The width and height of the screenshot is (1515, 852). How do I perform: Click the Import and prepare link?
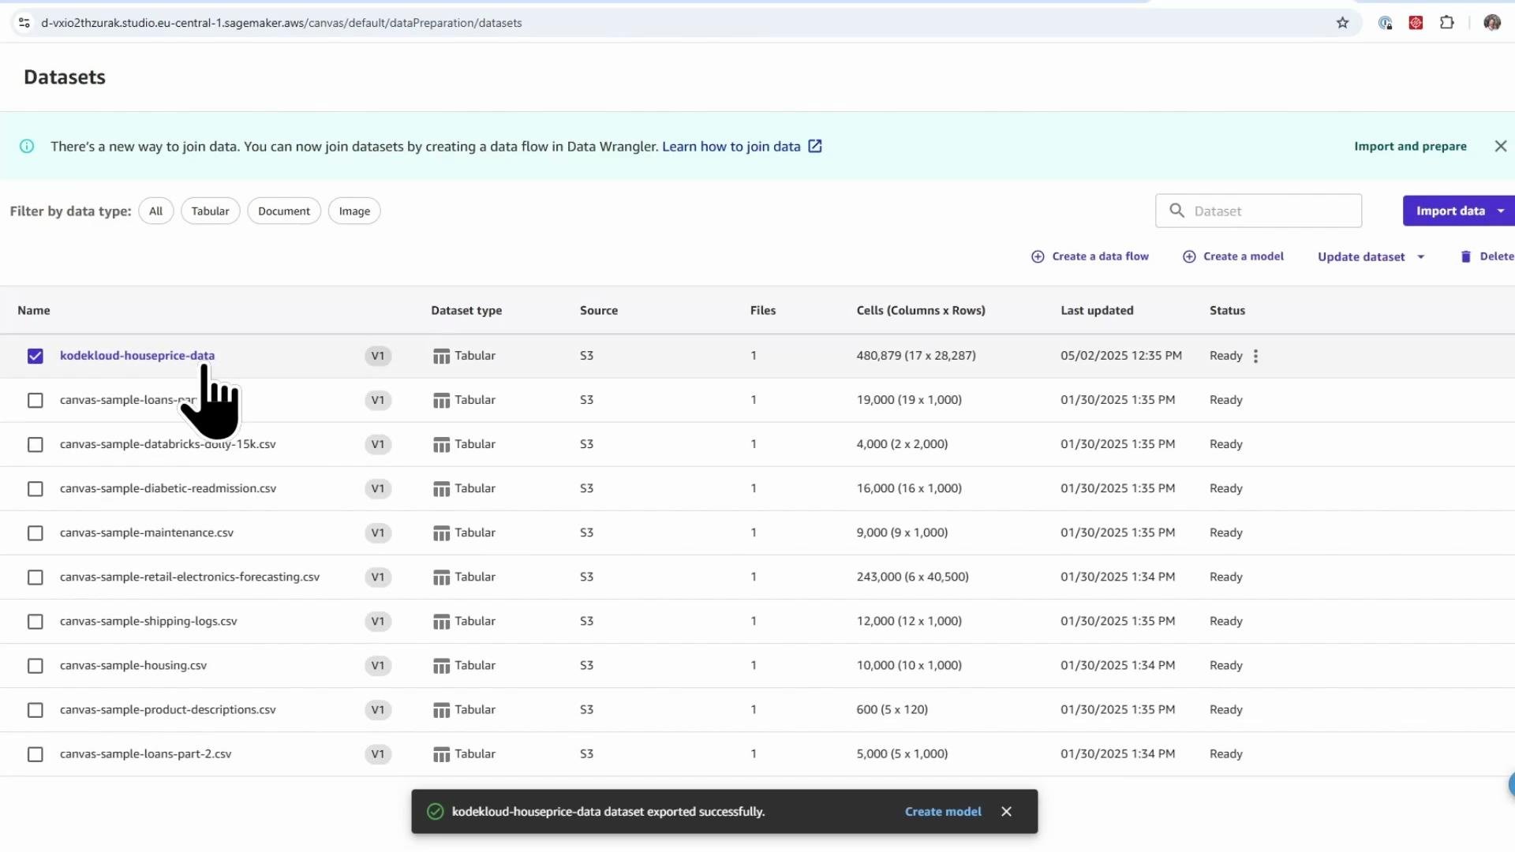[1410, 146]
